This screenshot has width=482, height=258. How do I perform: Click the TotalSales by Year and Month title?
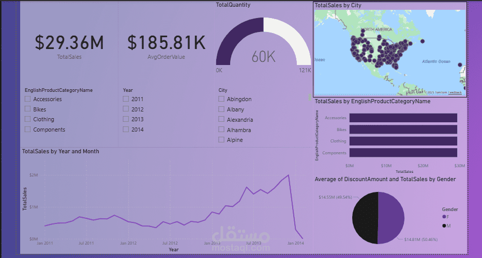click(61, 151)
